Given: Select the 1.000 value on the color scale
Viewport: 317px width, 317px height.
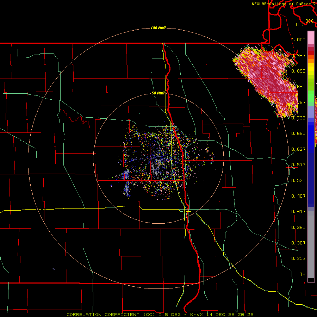Looking at the screenshot, I should (x=298, y=39).
